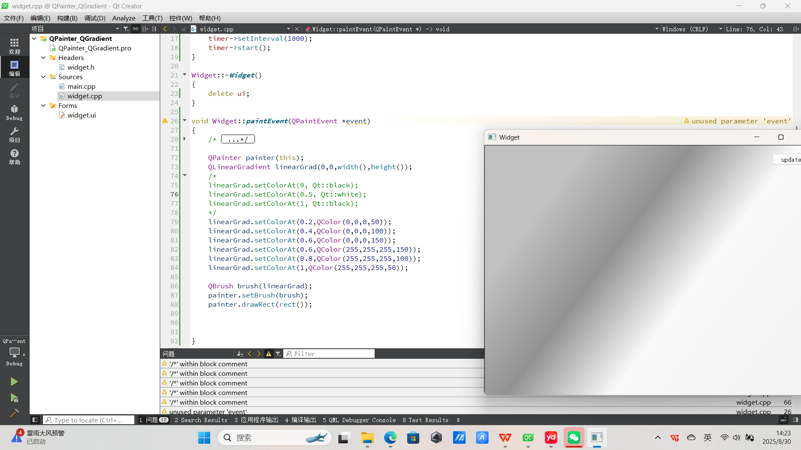801x450 pixels.
Task: Expand folded comment at line 28
Action: click(184, 139)
